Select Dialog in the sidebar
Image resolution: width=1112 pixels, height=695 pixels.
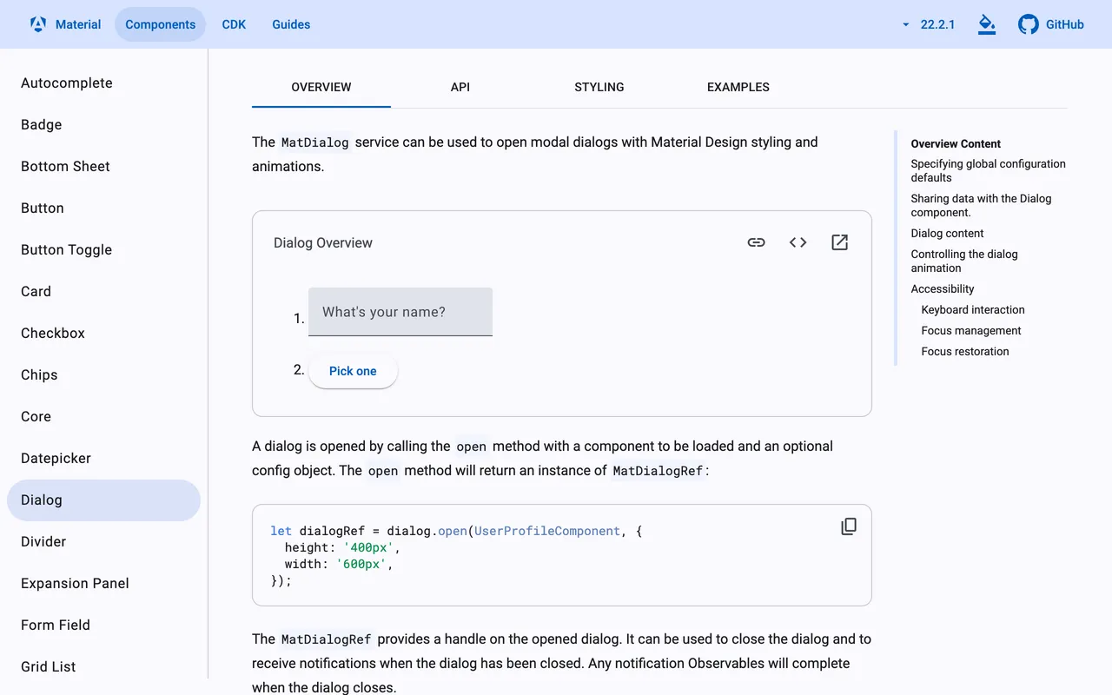103,500
